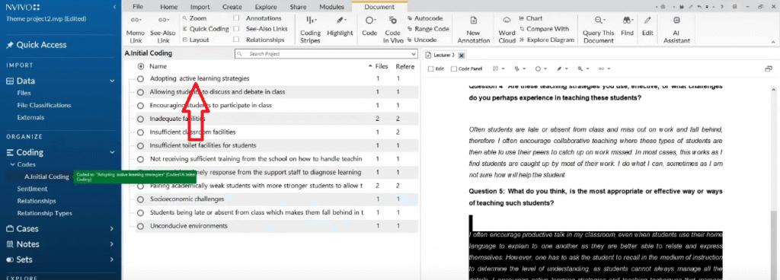The image size is (780, 280).
Task: Click the Coding Stripes icon
Action: pos(312,21)
